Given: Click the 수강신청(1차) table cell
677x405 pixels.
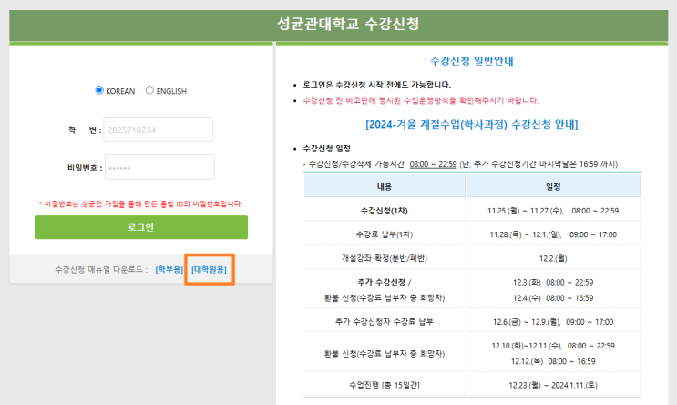Looking at the screenshot, I should (x=385, y=211).
